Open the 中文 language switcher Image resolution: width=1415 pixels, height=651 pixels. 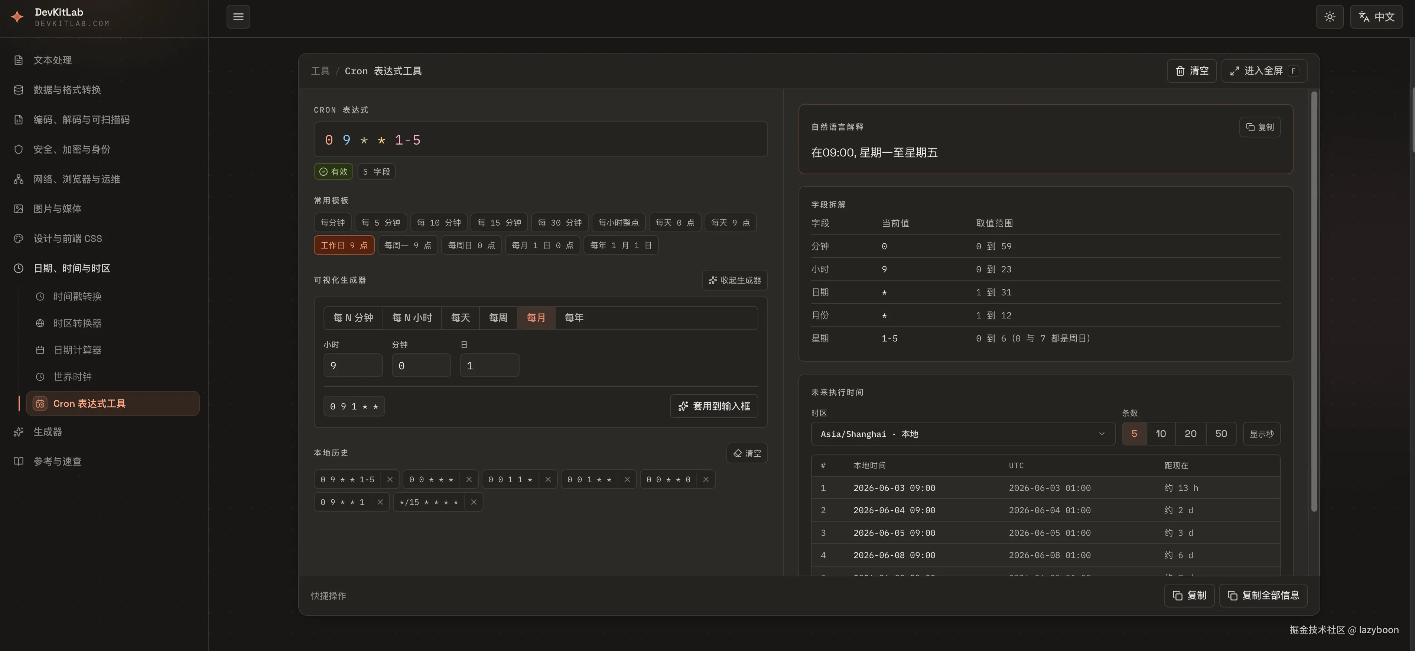coord(1376,16)
